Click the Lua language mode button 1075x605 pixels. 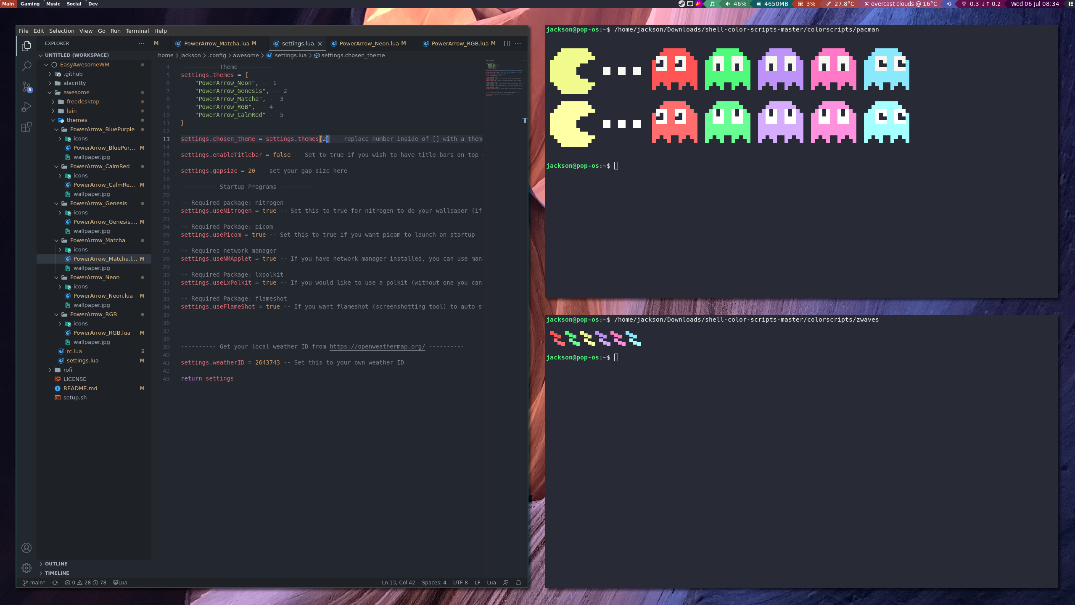(x=491, y=582)
